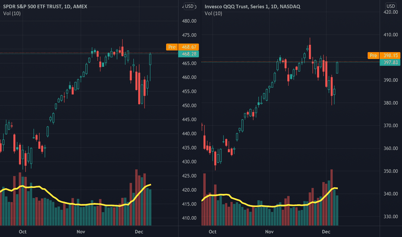Screen dimensions: 402x237
Task: Click the Pre 468.67 pre-market price label
Action: click(182, 47)
